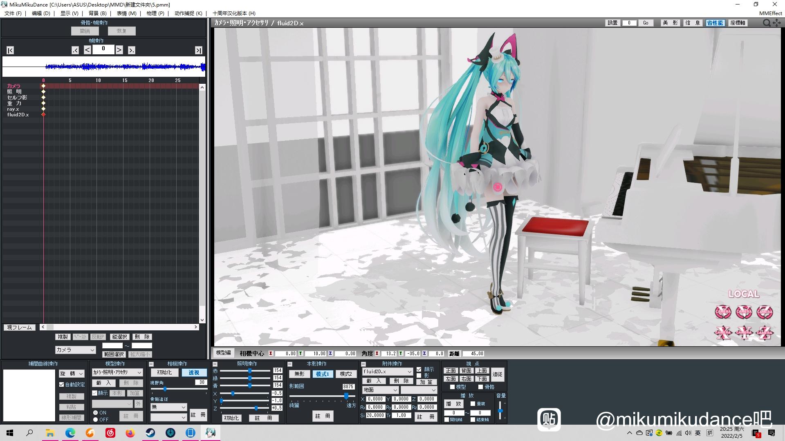Open 编辑 (D) menu
The height and width of the screenshot is (441, 785).
(41, 13)
